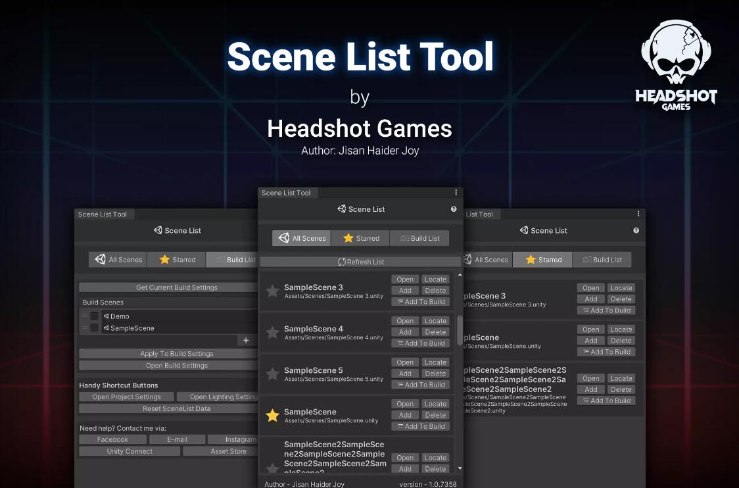This screenshot has width=739, height=488.
Task: Star the SampleScene 3 entry
Action: click(272, 291)
